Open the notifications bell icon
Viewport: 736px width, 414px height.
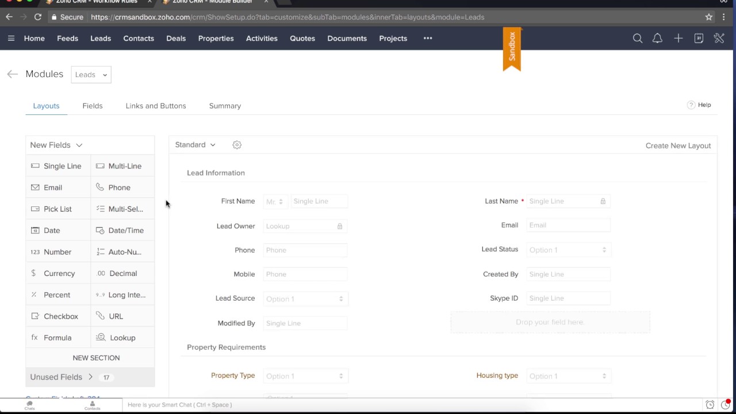click(657, 39)
